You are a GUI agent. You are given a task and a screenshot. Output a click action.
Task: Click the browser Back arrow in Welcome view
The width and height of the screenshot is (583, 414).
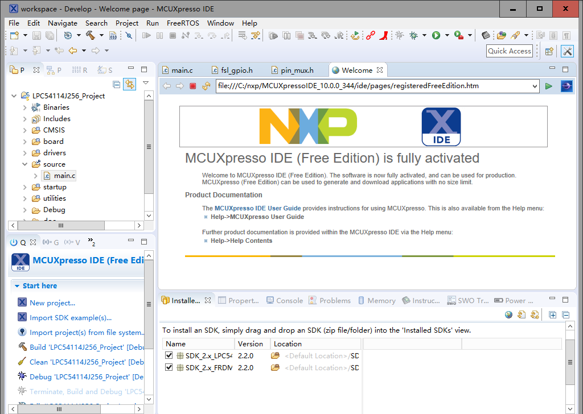pyautogui.click(x=167, y=86)
